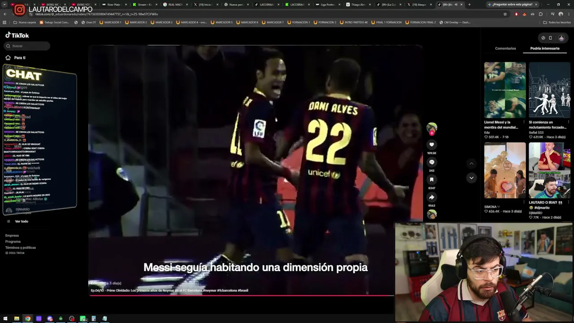This screenshot has height=323, width=574.
Task: Switch to the Liga Profesional browser tab
Action: pos(328,4)
